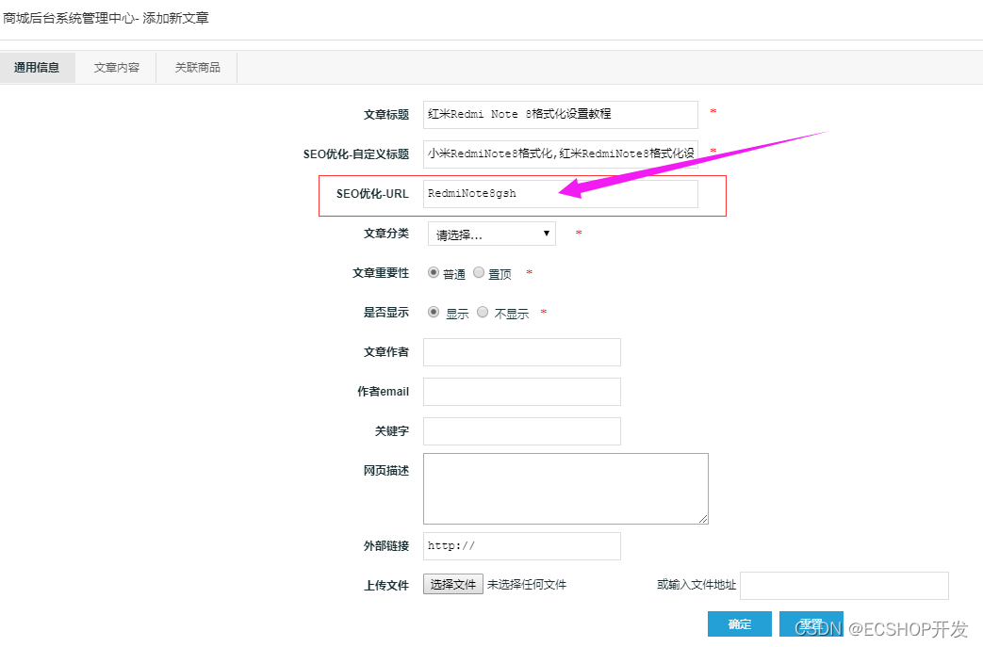Click the SEO优化-URL input field
The image size is (983, 647).
pos(561,194)
